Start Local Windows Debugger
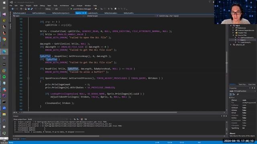The width and height of the screenshot is (257, 144). [x=81, y=9]
